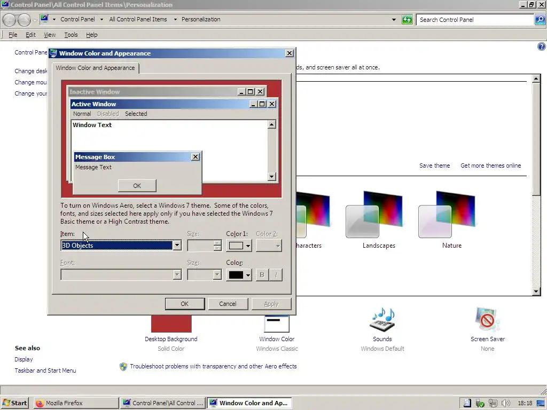Click the Show desktop tray icon
547x410 pixels.
pos(541,404)
